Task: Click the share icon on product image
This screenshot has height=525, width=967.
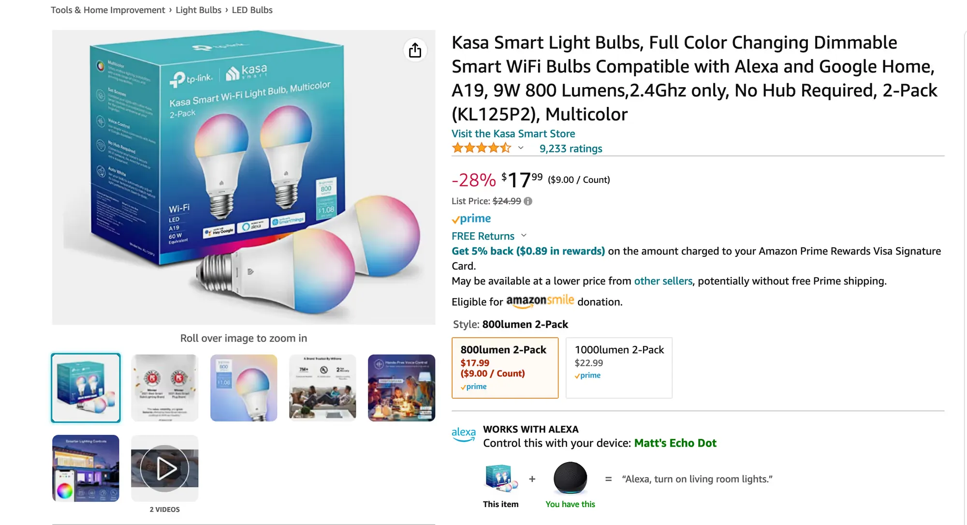Action: pos(415,50)
